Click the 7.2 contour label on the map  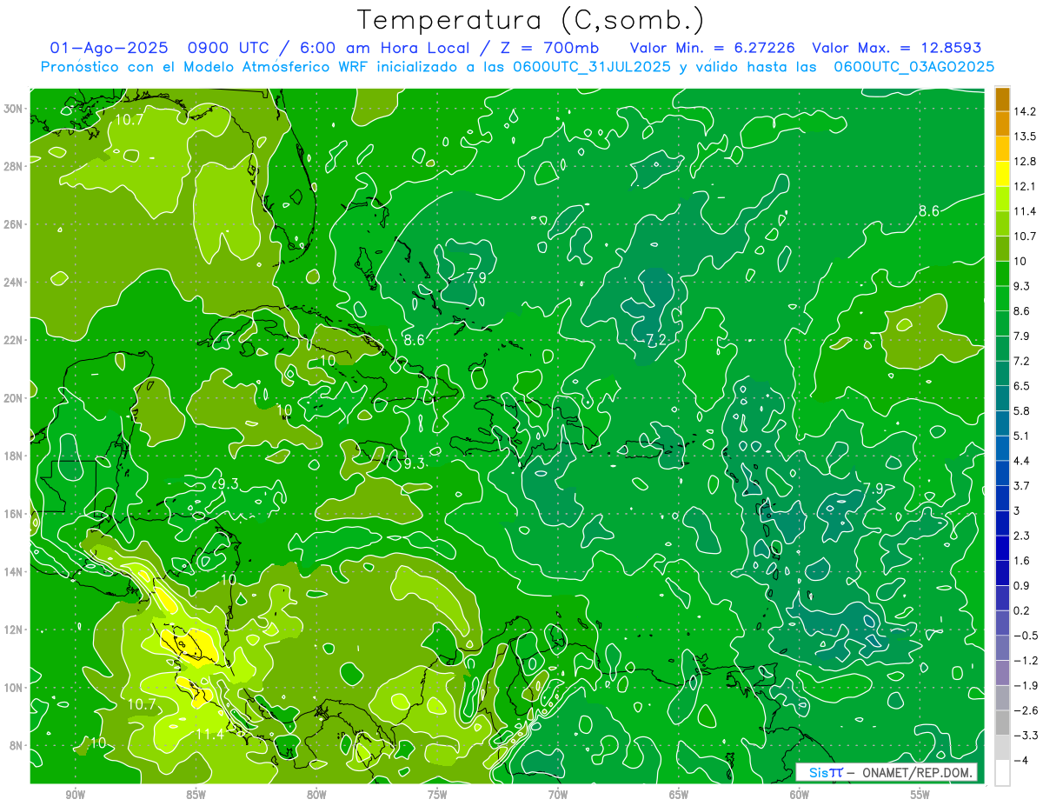pos(655,340)
